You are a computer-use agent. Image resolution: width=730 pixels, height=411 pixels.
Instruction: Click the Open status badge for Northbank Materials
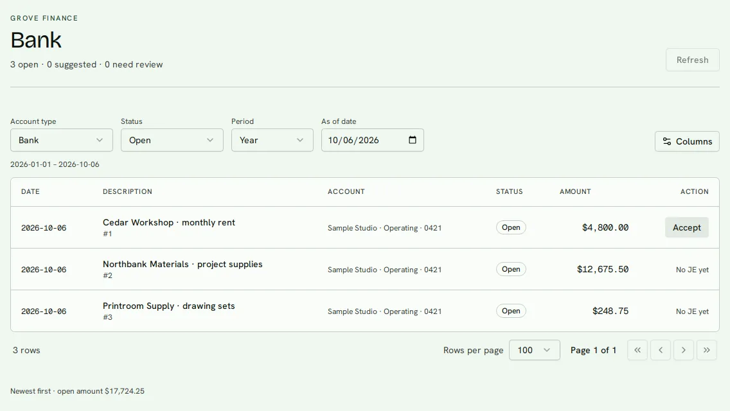point(511,269)
